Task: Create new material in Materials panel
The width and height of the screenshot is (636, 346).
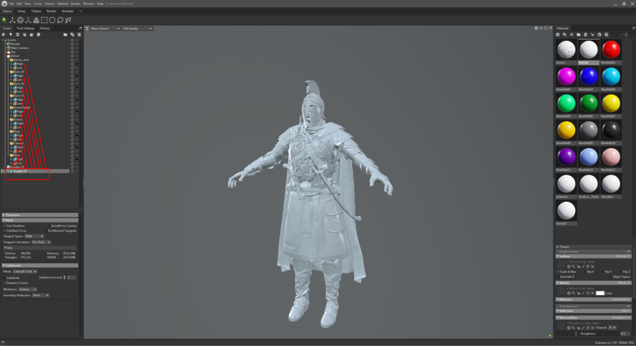Action: pos(558,35)
